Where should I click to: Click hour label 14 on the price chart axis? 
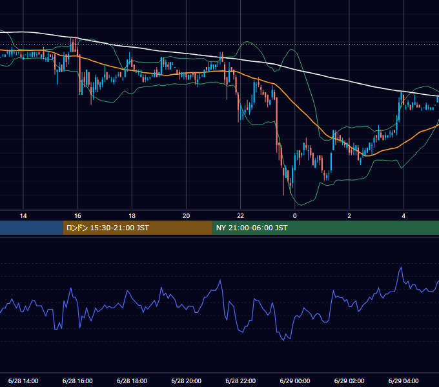pos(23,216)
